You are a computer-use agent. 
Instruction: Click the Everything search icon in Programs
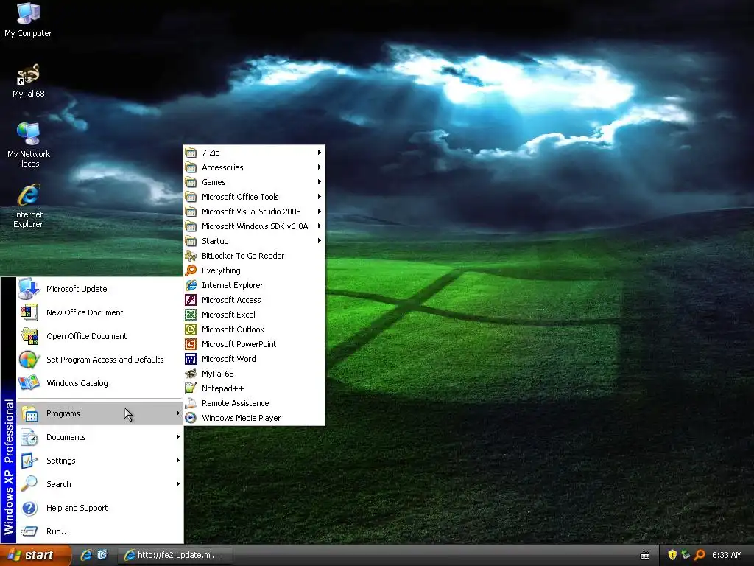pos(191,270)
